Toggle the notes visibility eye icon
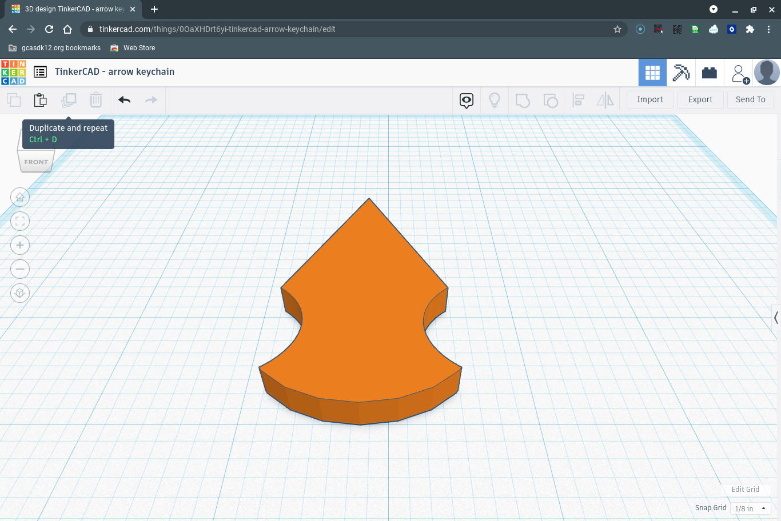Screen dimensions: 781x521 coord(467,101)
